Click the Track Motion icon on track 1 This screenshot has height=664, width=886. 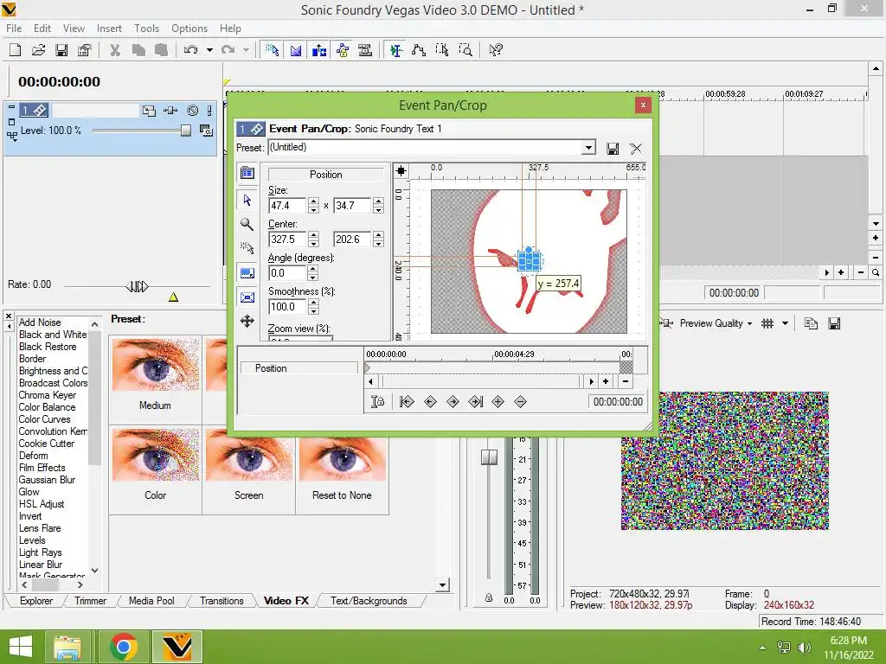click(x=149, y=111)
